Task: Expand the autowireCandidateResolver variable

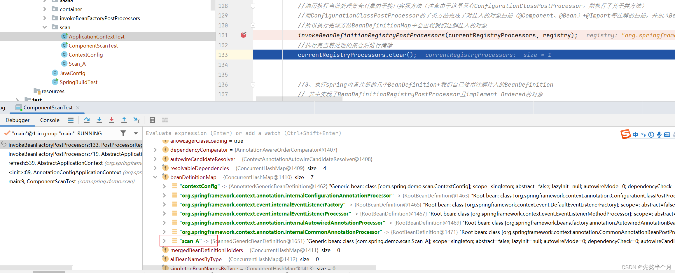Action: point(155,159)
